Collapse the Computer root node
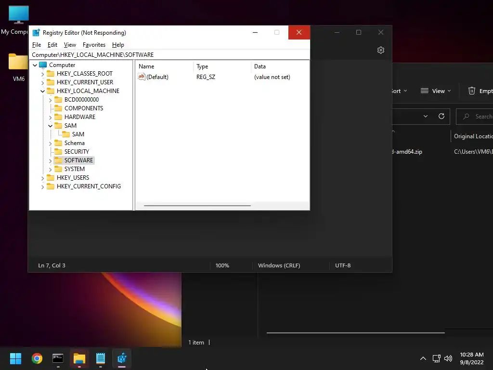Image resolution: width=493 pixels, height=370 pixels. (35, 65)
